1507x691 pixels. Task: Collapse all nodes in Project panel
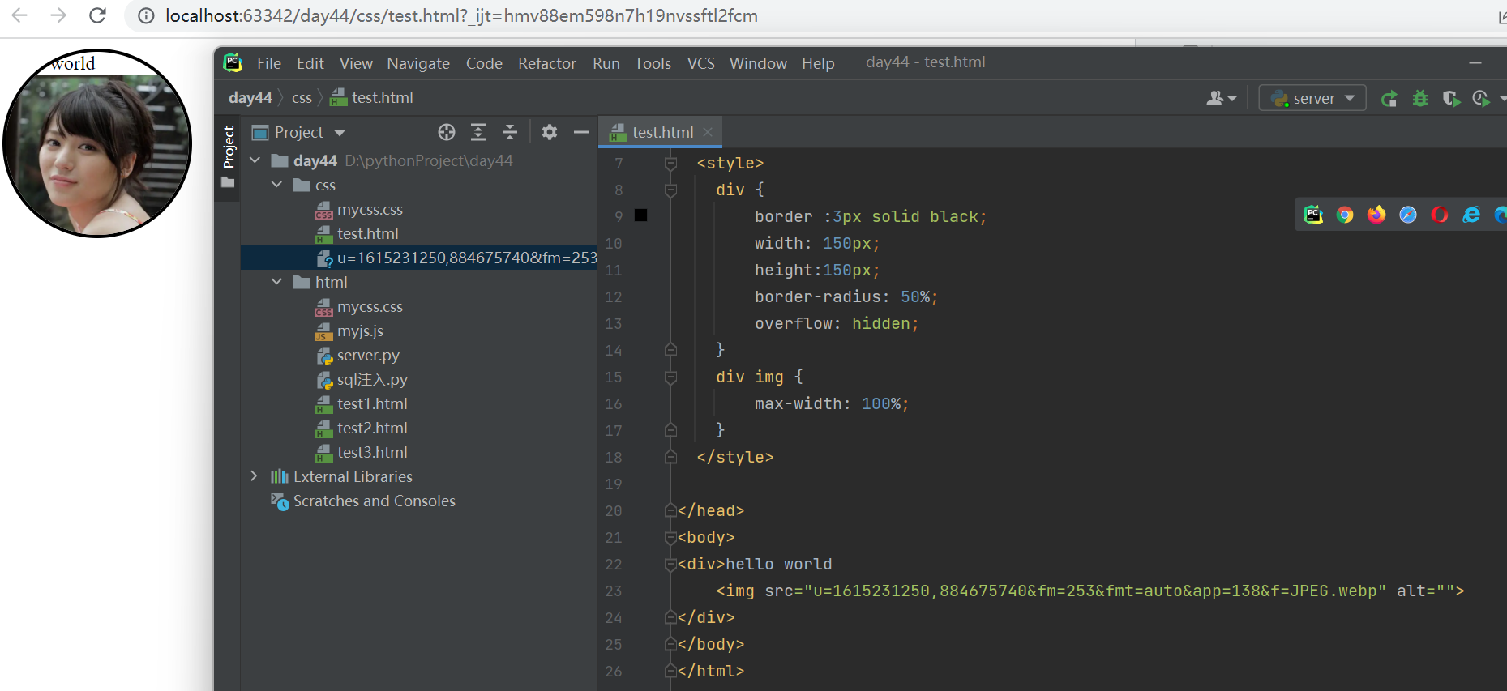[510, 132]
